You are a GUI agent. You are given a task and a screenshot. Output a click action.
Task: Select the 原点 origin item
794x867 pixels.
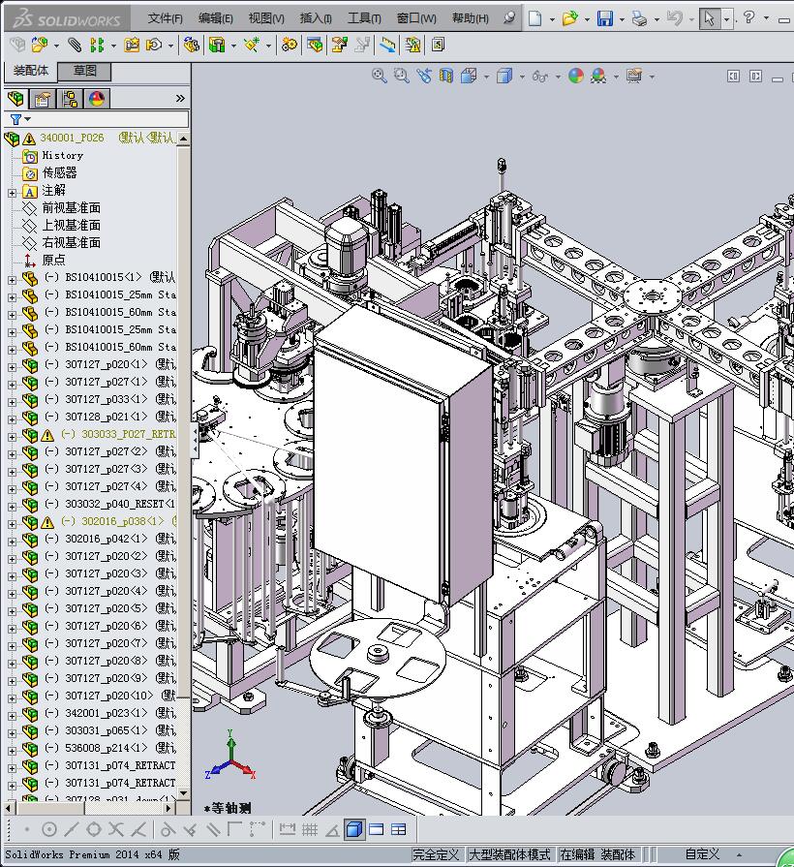point(53,260)
